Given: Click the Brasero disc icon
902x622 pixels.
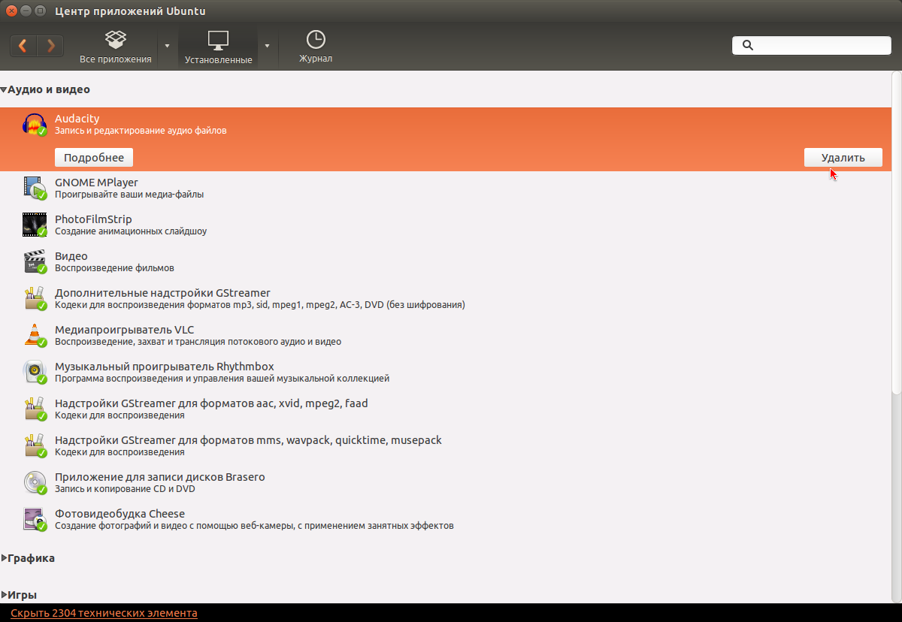Looking at the screenshot, I should pyautogui.click(x=35, y=482).
